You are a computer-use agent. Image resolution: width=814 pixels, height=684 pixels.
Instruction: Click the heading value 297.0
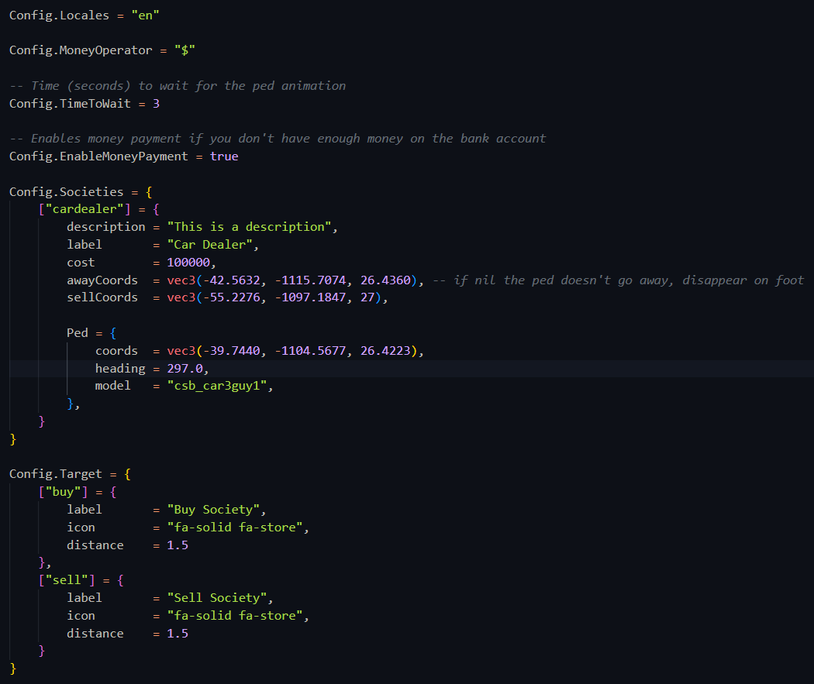point(185,369)
